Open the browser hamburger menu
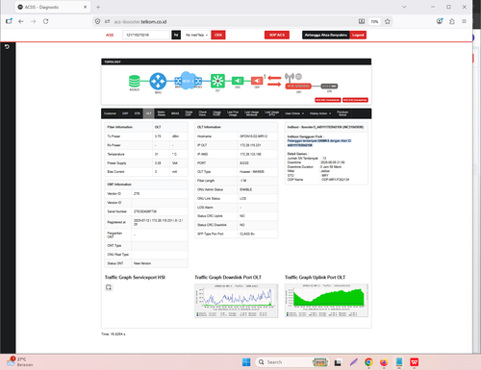This screenshot has height=370, width=481. click(x=464, y=21)
